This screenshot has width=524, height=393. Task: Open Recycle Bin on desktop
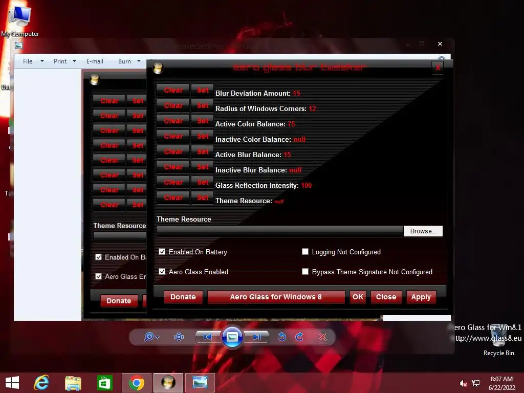pos(499,341)
